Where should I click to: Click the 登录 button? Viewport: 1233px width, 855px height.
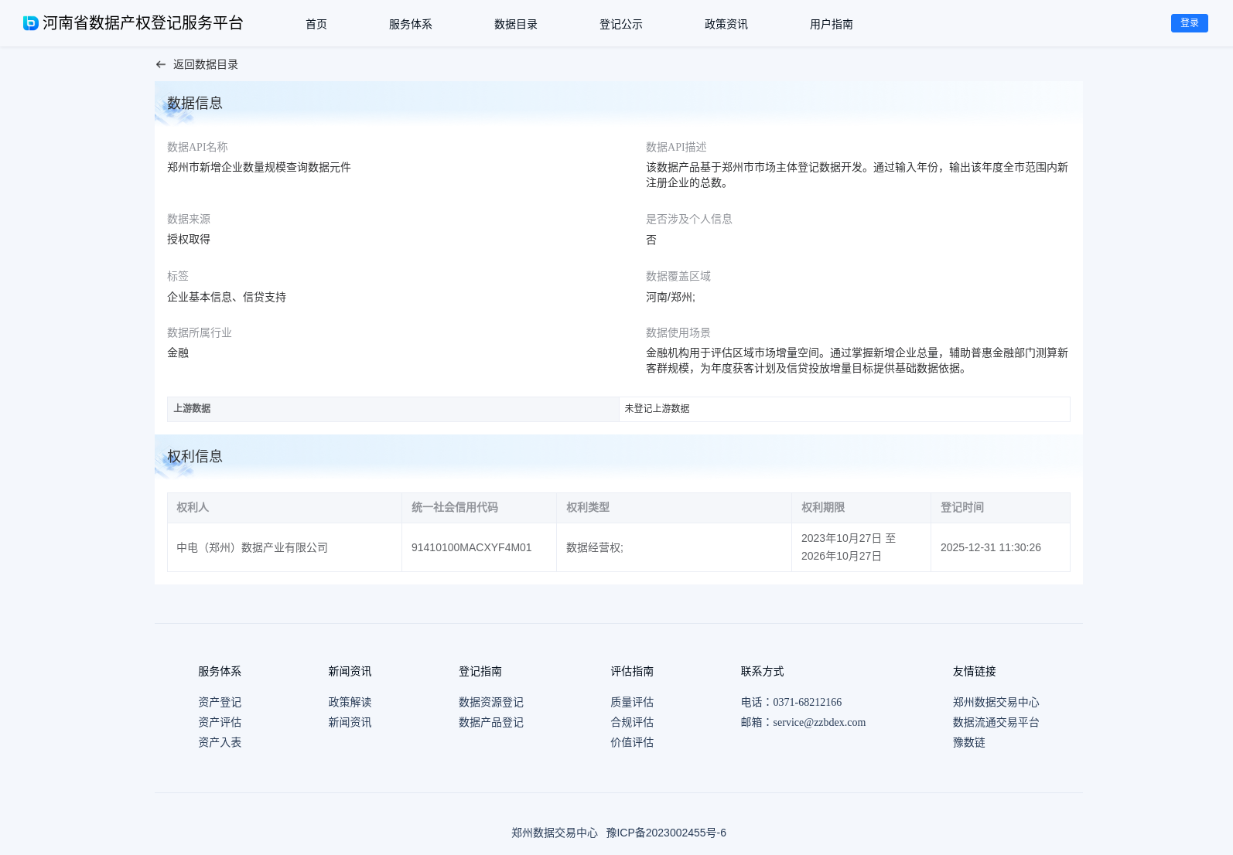coord(1190,23)
